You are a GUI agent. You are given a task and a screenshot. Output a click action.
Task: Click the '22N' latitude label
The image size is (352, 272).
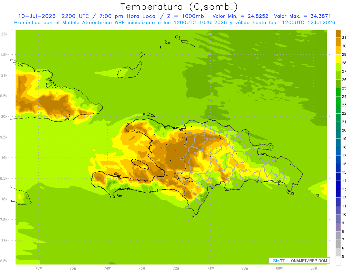[4, 34]
